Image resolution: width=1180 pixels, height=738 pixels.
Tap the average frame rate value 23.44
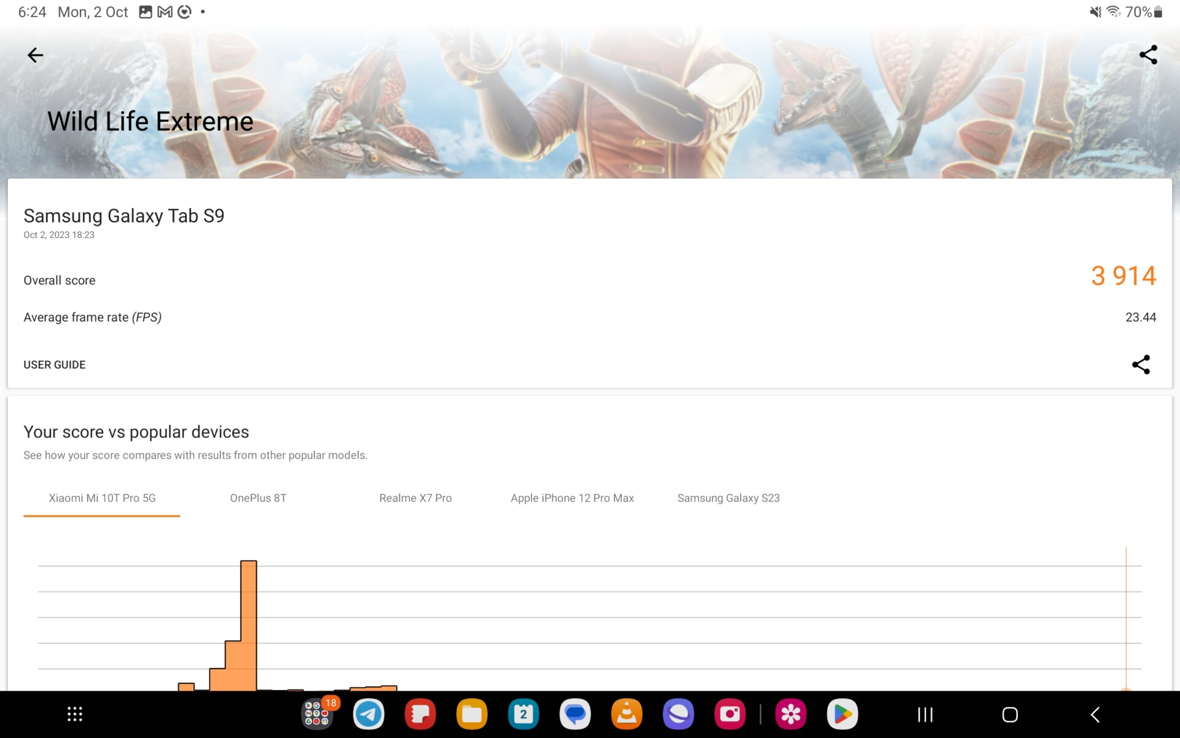point(1141,317)
